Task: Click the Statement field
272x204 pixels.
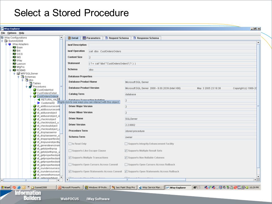Action: coord(173,63)
